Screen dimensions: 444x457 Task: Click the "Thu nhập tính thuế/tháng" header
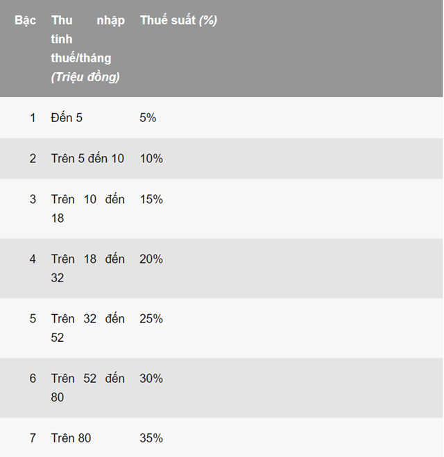coord(87,49)
